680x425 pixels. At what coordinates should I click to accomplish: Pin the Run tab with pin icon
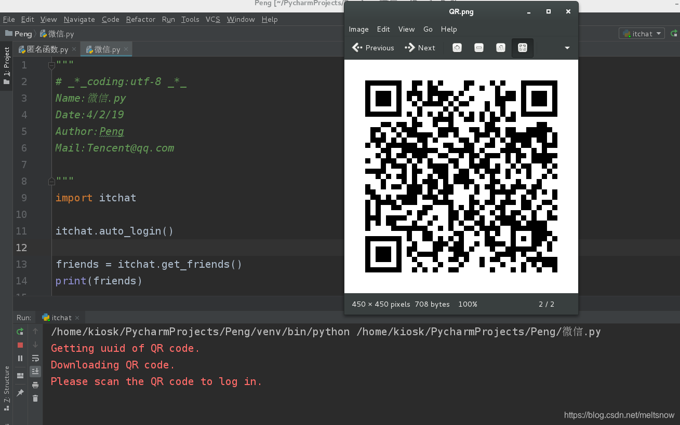point(20,393)
